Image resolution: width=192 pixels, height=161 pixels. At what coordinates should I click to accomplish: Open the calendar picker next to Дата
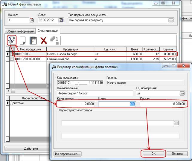pyautogui.click(x=61, y=20)
